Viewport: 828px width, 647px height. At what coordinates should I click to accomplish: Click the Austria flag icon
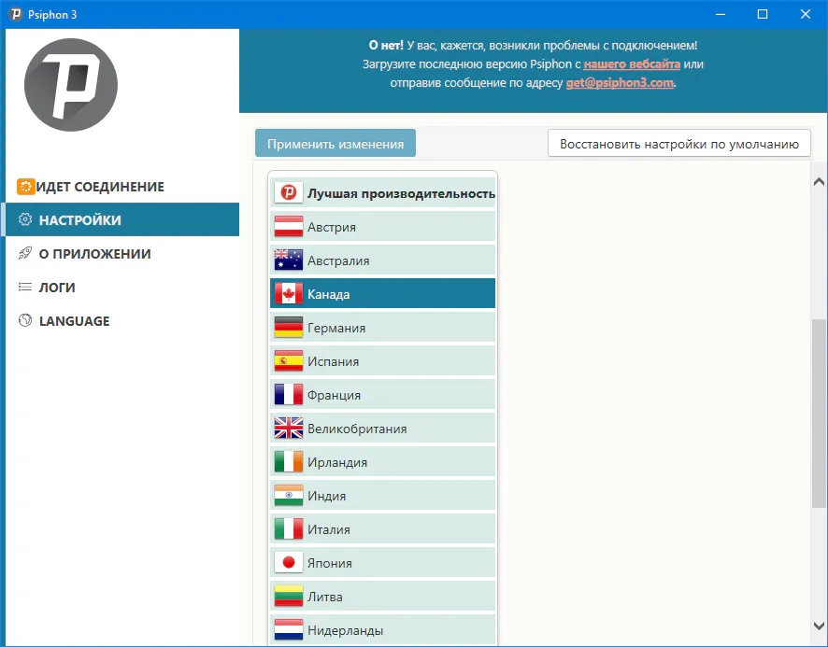[289, 227]
